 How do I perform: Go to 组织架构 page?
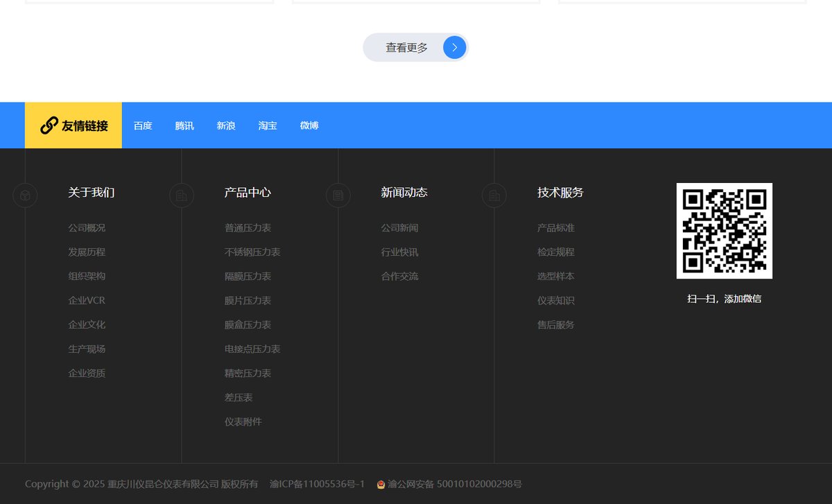pos(87,276)
